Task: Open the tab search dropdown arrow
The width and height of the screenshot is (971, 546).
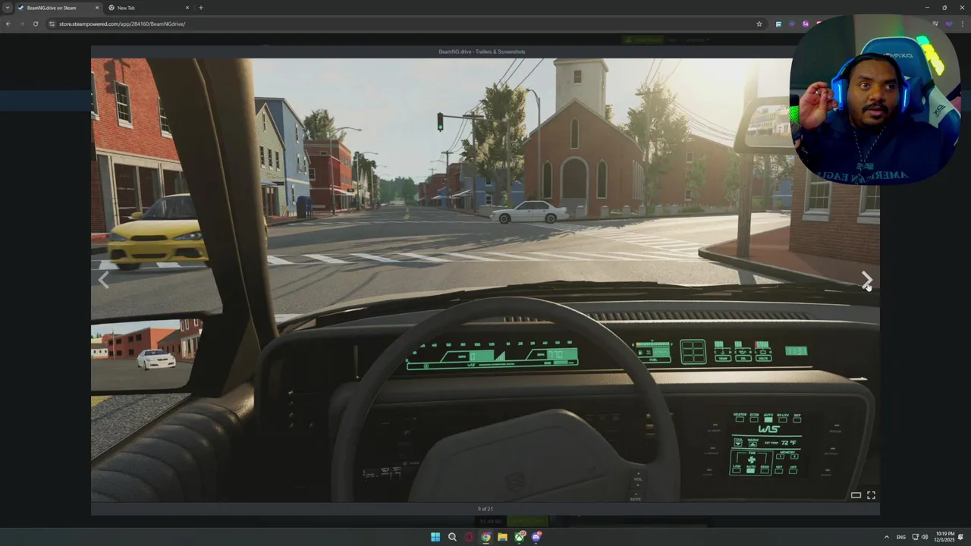Action: coord(8,8)
